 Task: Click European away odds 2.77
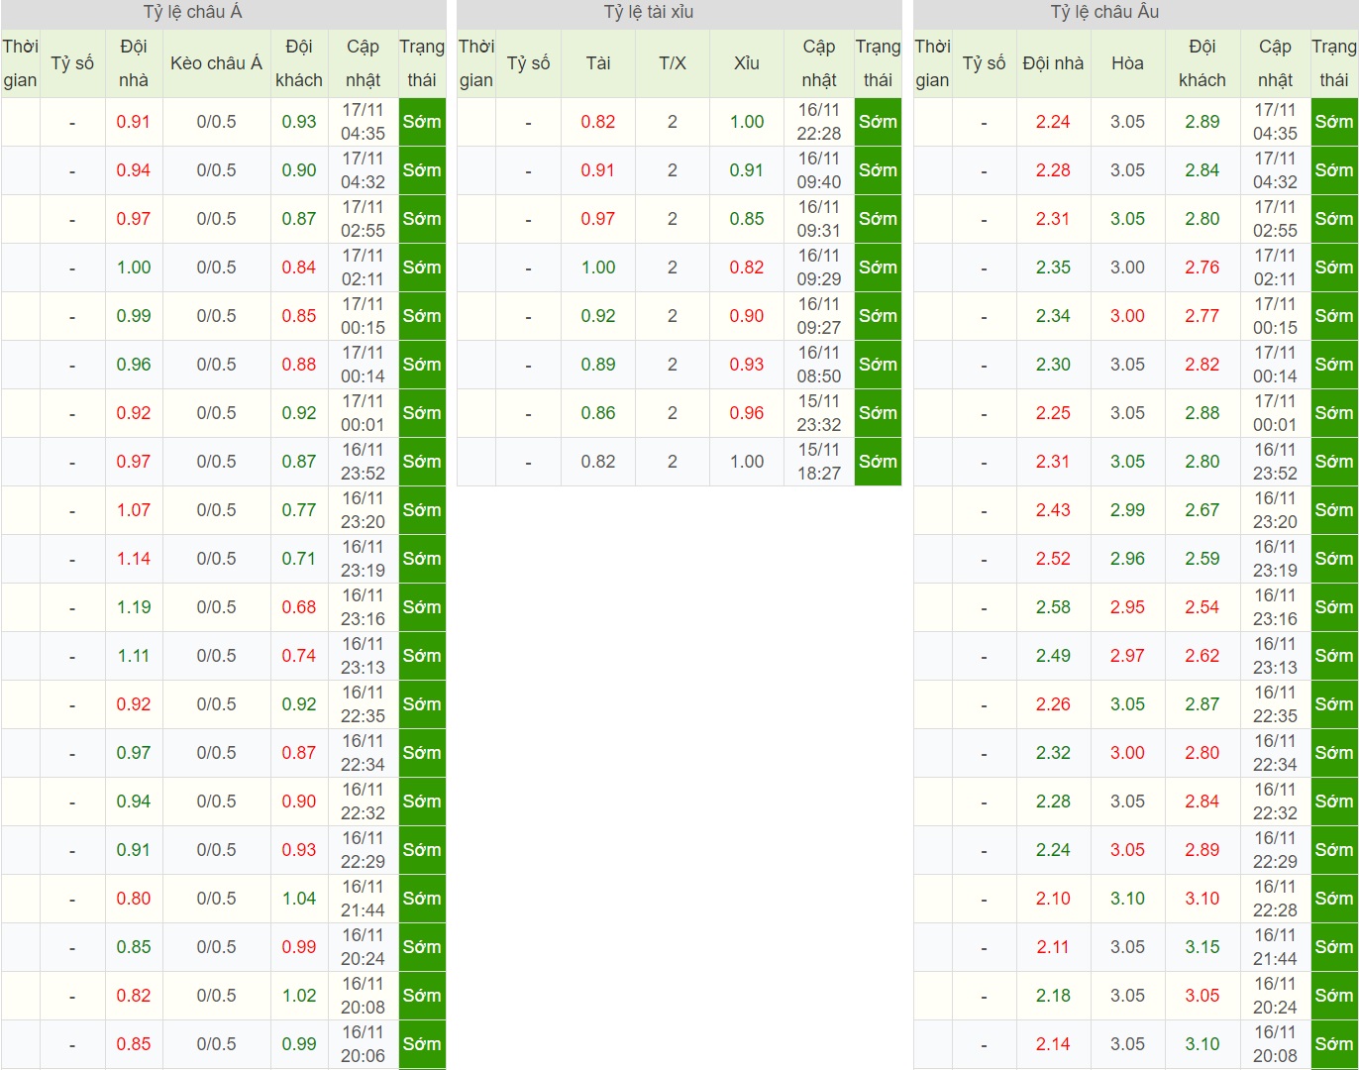tap(1202, 316)
